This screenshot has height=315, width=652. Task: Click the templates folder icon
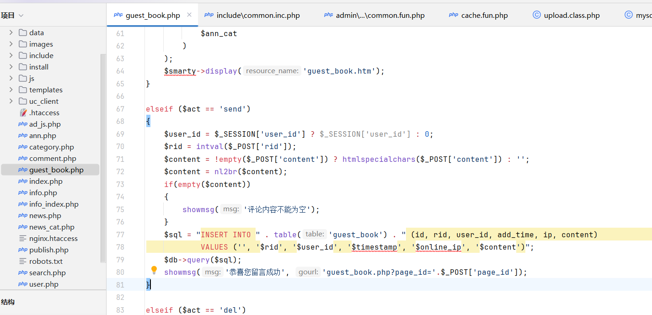[23, 90]
